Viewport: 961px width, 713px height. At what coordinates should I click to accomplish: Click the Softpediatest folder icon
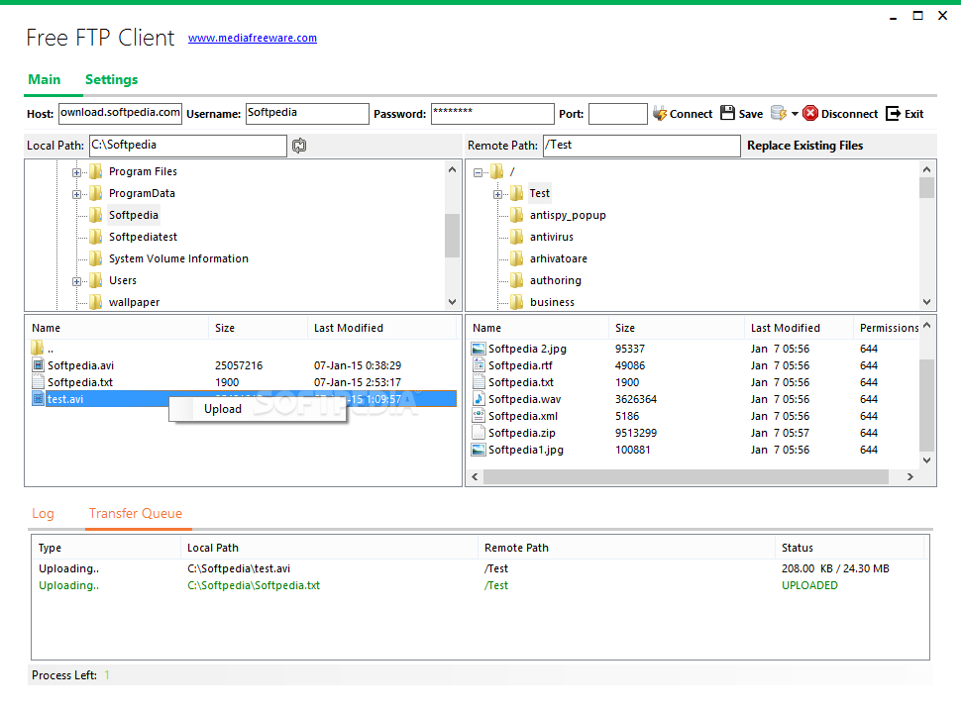coord(96,237)
